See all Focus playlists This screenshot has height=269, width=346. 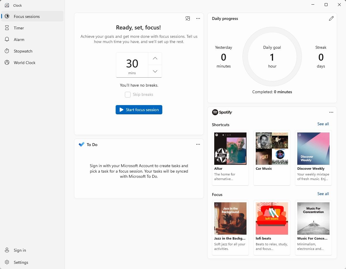[323, 194]
